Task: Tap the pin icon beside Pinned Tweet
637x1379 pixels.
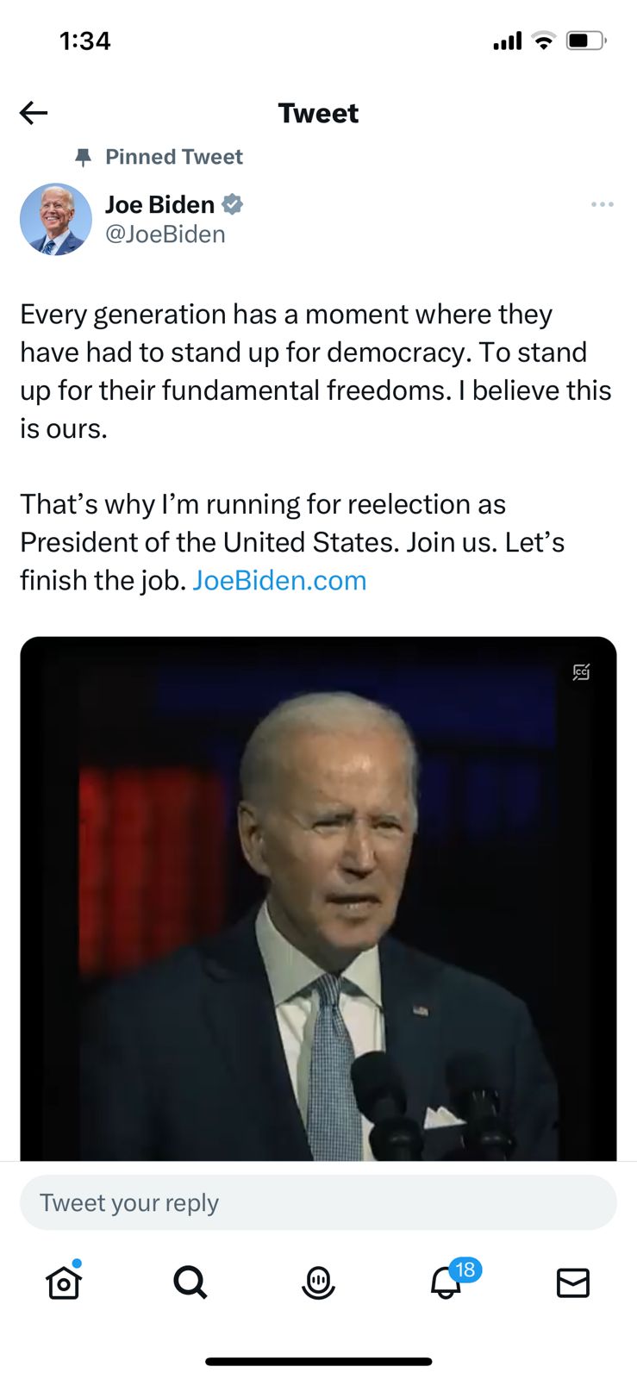Action: [x=83, y=157]
